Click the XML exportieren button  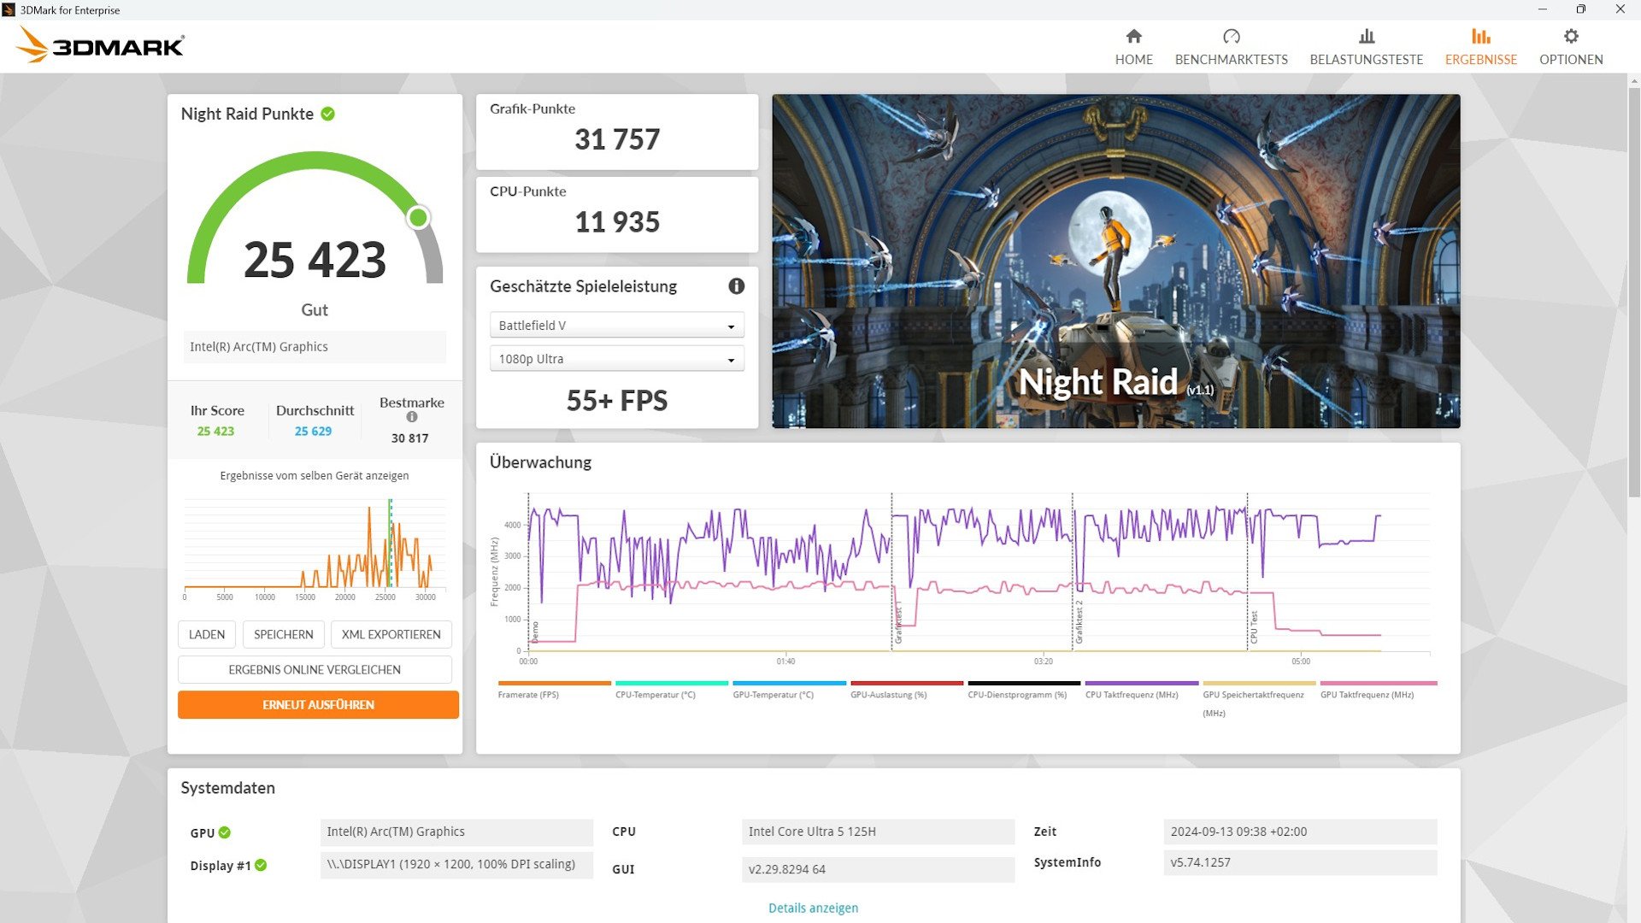click(391, 634)
